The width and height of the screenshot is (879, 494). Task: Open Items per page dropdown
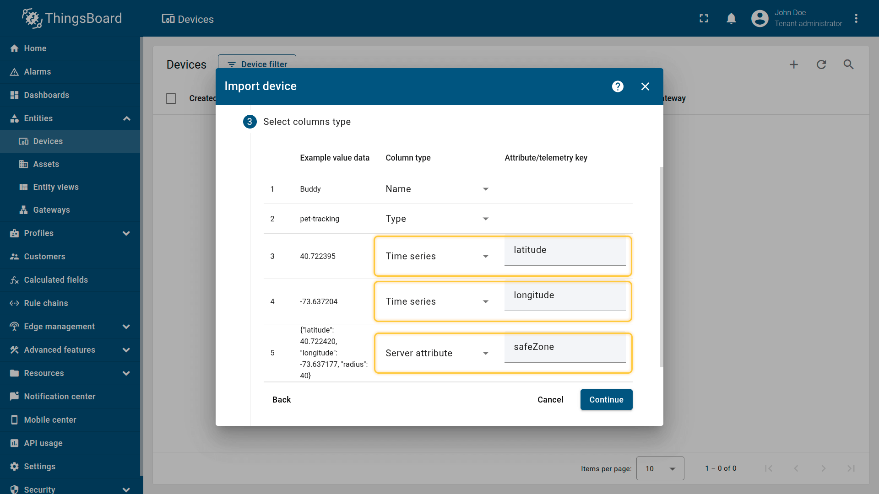click(660, 468)
